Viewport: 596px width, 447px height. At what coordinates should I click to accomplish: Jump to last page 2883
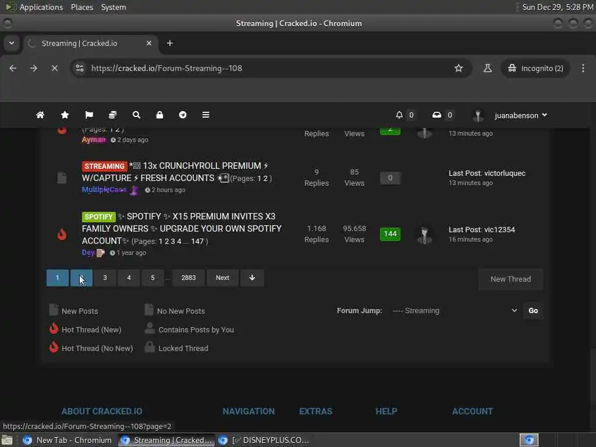[189, 278]
